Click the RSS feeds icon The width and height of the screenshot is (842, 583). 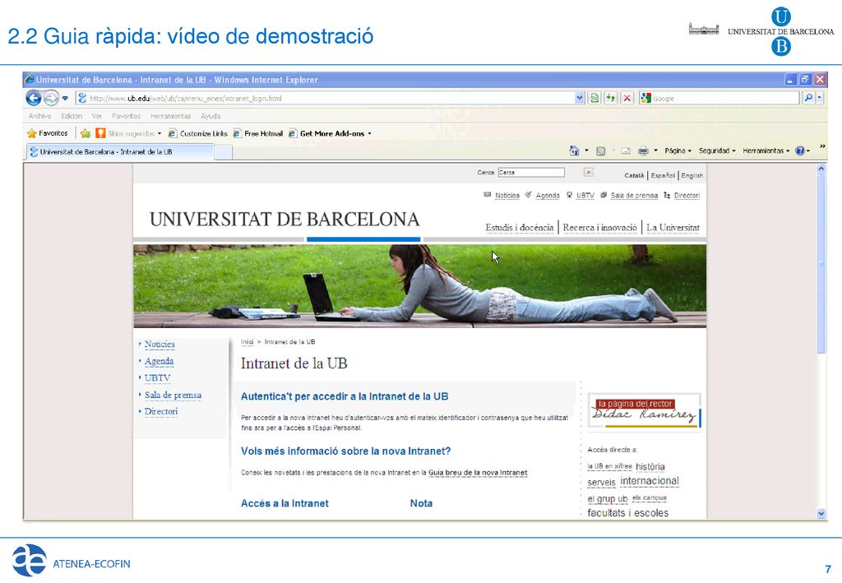coord(601,150)
